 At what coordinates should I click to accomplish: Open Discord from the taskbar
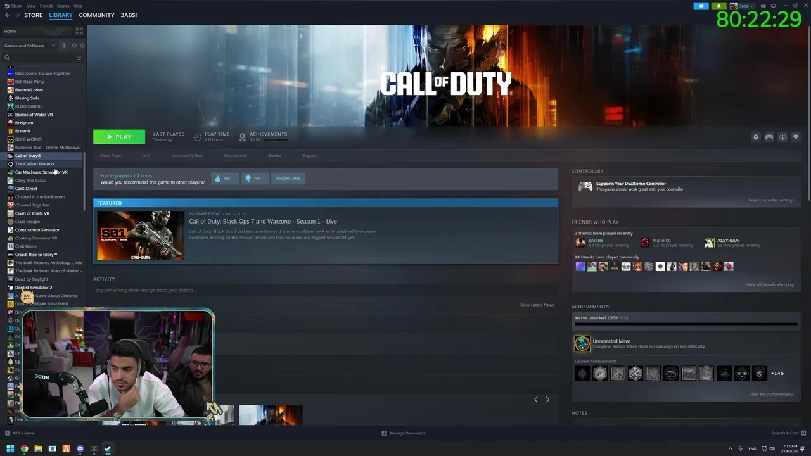80,448
